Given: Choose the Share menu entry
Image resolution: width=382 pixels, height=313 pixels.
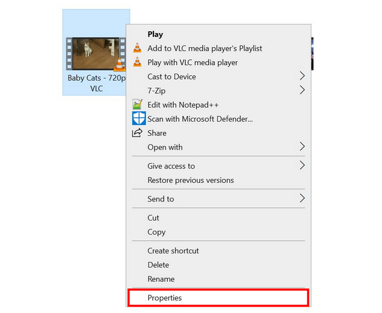Looking at the screenshot, I should [x=218, y=133].
